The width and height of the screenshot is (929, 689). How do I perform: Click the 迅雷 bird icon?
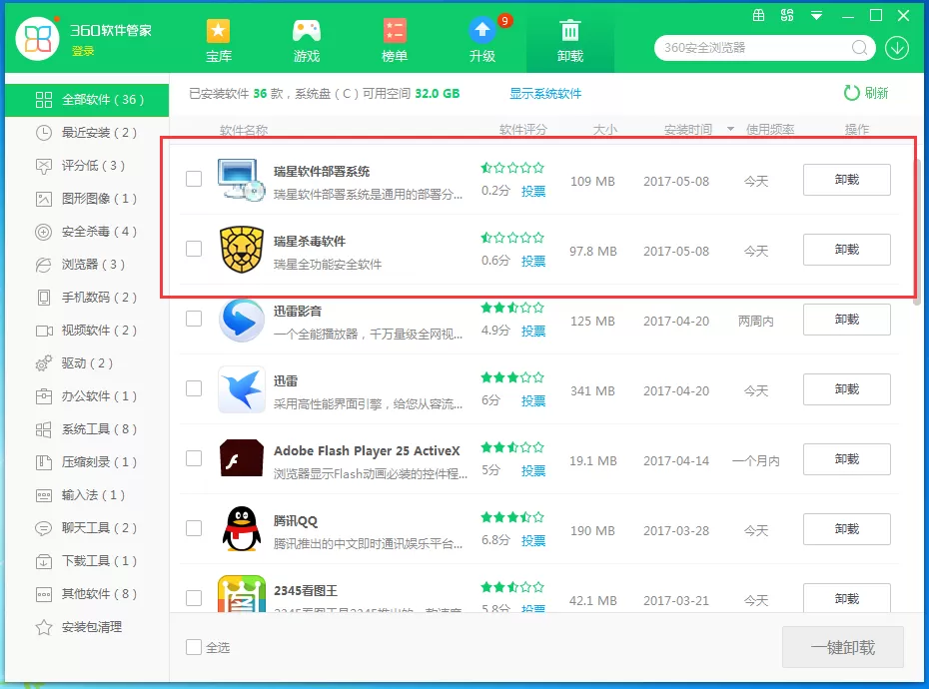(241, 389)
